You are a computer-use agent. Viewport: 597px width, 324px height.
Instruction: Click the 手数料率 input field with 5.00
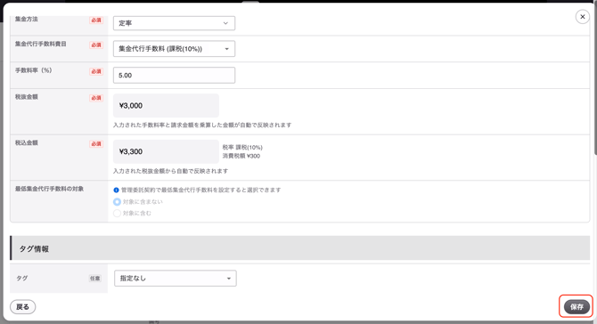click(174, 76)
